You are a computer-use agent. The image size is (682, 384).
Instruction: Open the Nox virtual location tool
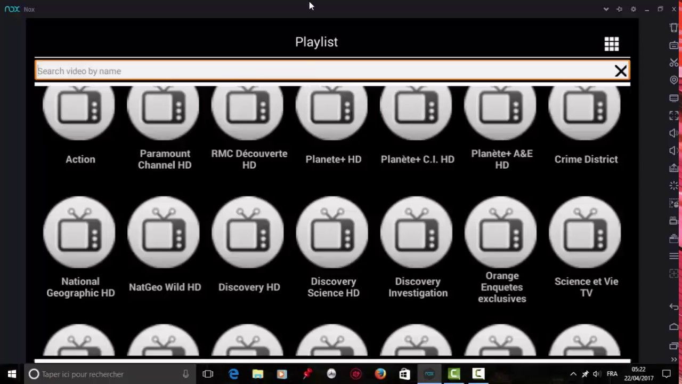click(x=674, y=80)
